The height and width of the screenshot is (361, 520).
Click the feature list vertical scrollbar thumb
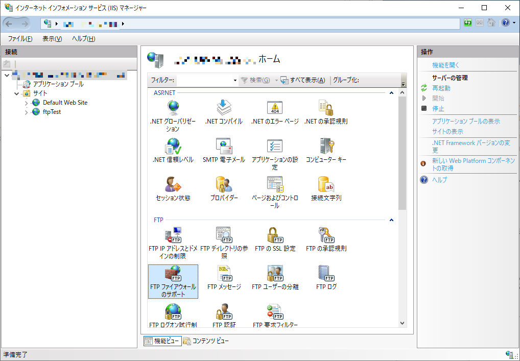pyautogui.click(x=403, y=153)
